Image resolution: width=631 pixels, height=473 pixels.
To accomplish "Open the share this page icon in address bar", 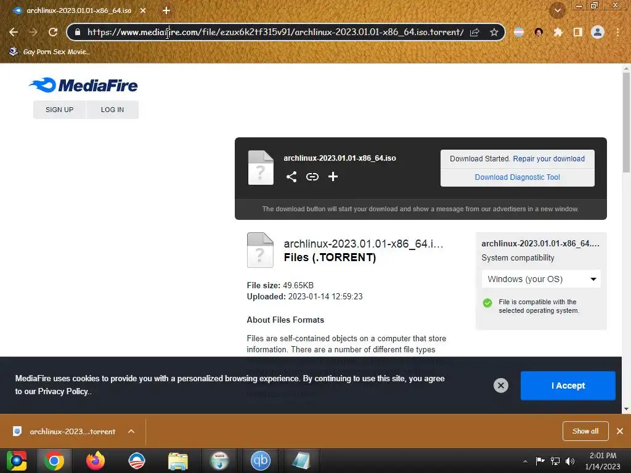I will coord(474,32).
